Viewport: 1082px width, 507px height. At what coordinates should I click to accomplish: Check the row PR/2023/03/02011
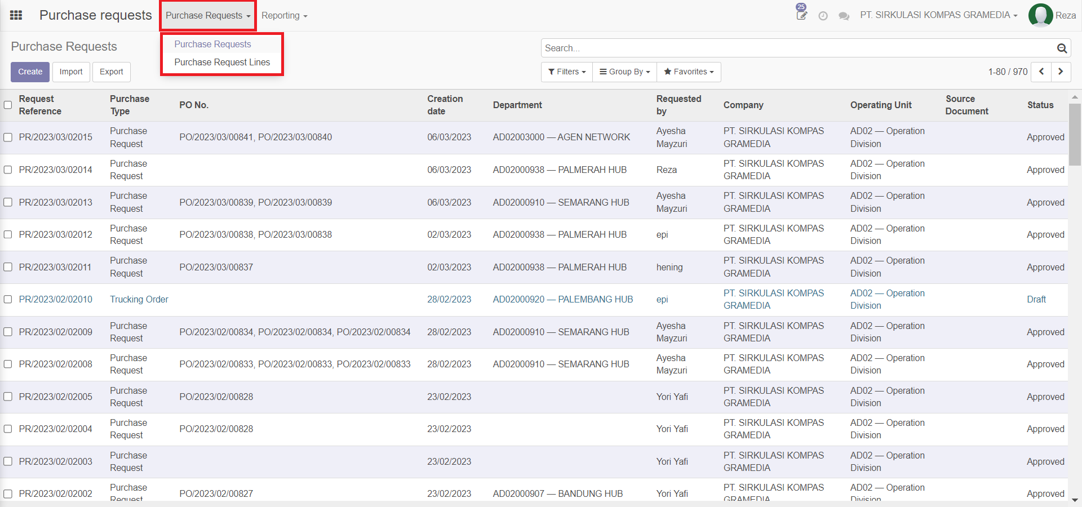click(x=8, y=267)
